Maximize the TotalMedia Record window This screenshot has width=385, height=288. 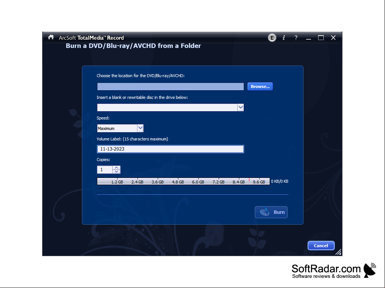tap(321, 38)
